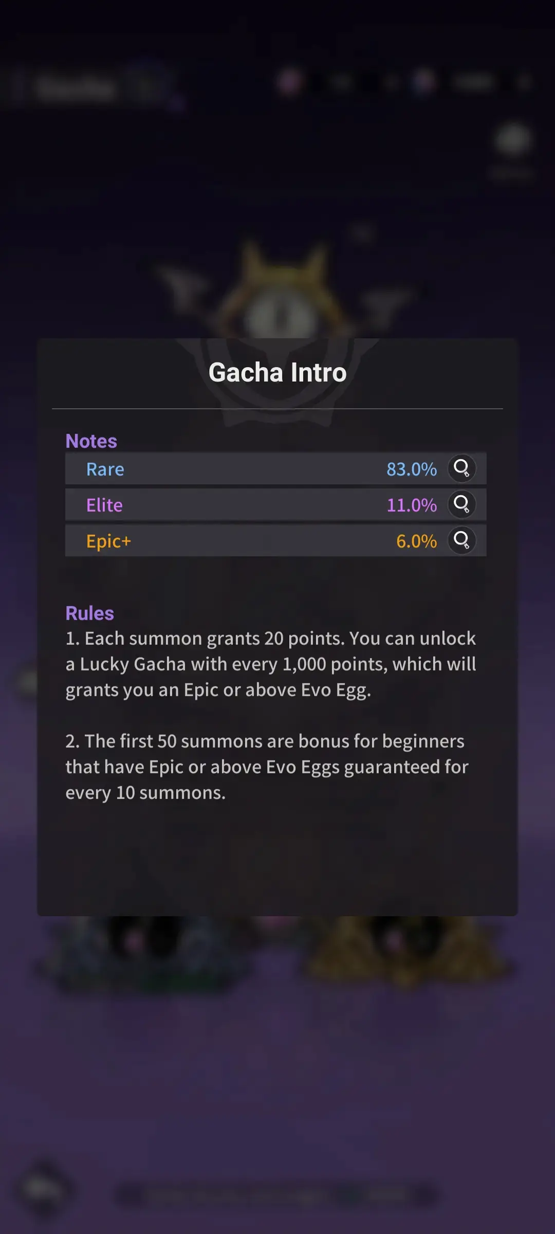
Task: Tap the blurred round button at bottom left
Action: coord(44,1189)
